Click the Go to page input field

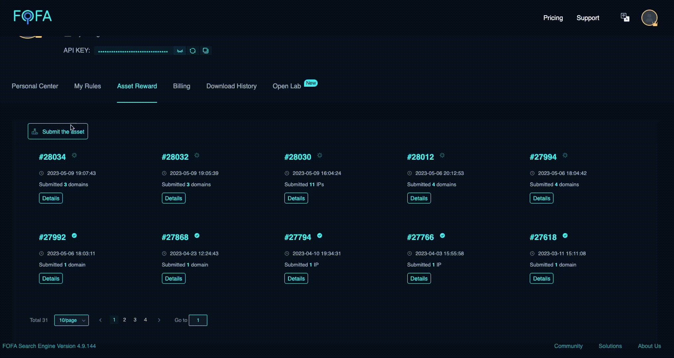(198, 320)
